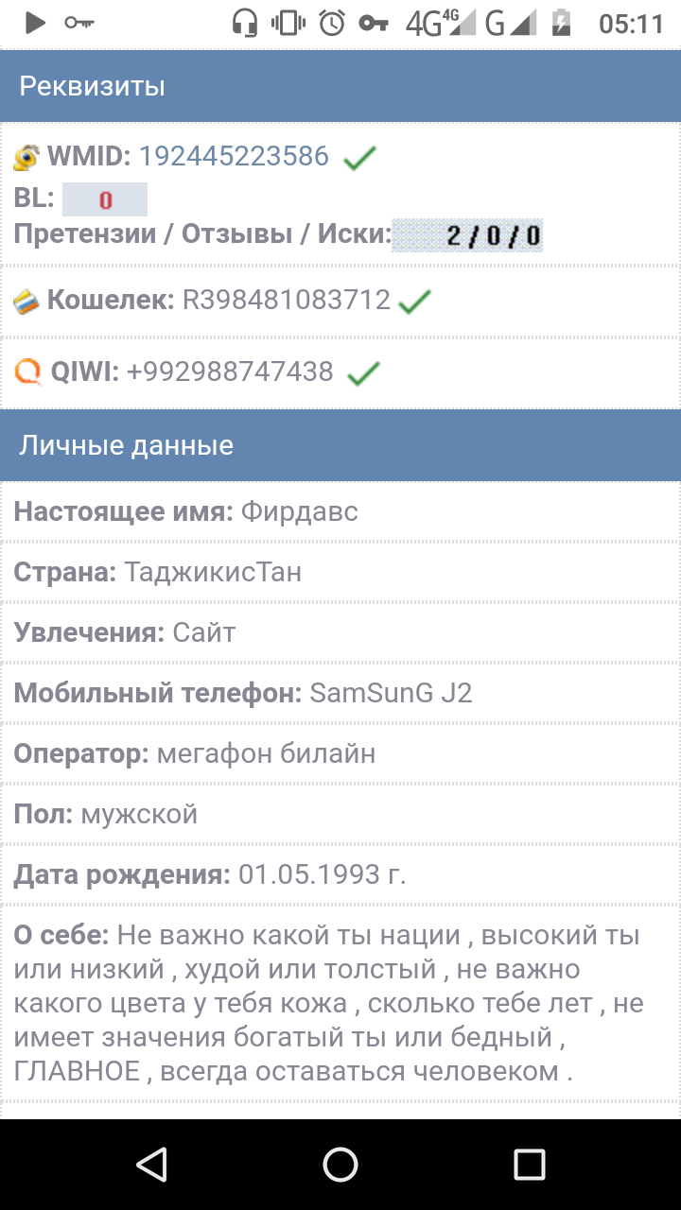Tap the wallet number R398481083712
The height and width of the screenshot is (1210, 681).
pos(287,301)
